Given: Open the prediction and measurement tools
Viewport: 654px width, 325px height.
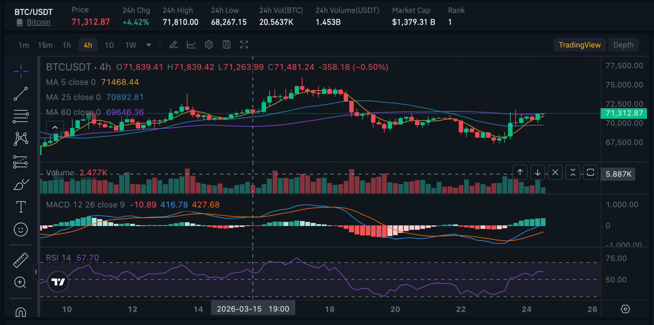Looking at the screenshot, I should [x=21, y=162].
